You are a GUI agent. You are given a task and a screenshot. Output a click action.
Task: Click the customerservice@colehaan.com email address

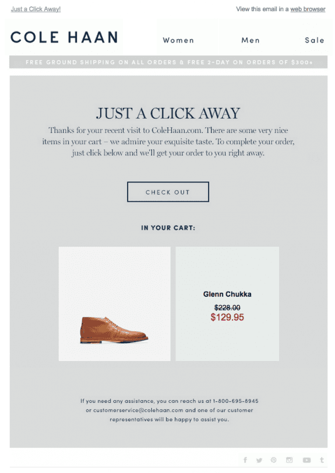click(138, 410)
